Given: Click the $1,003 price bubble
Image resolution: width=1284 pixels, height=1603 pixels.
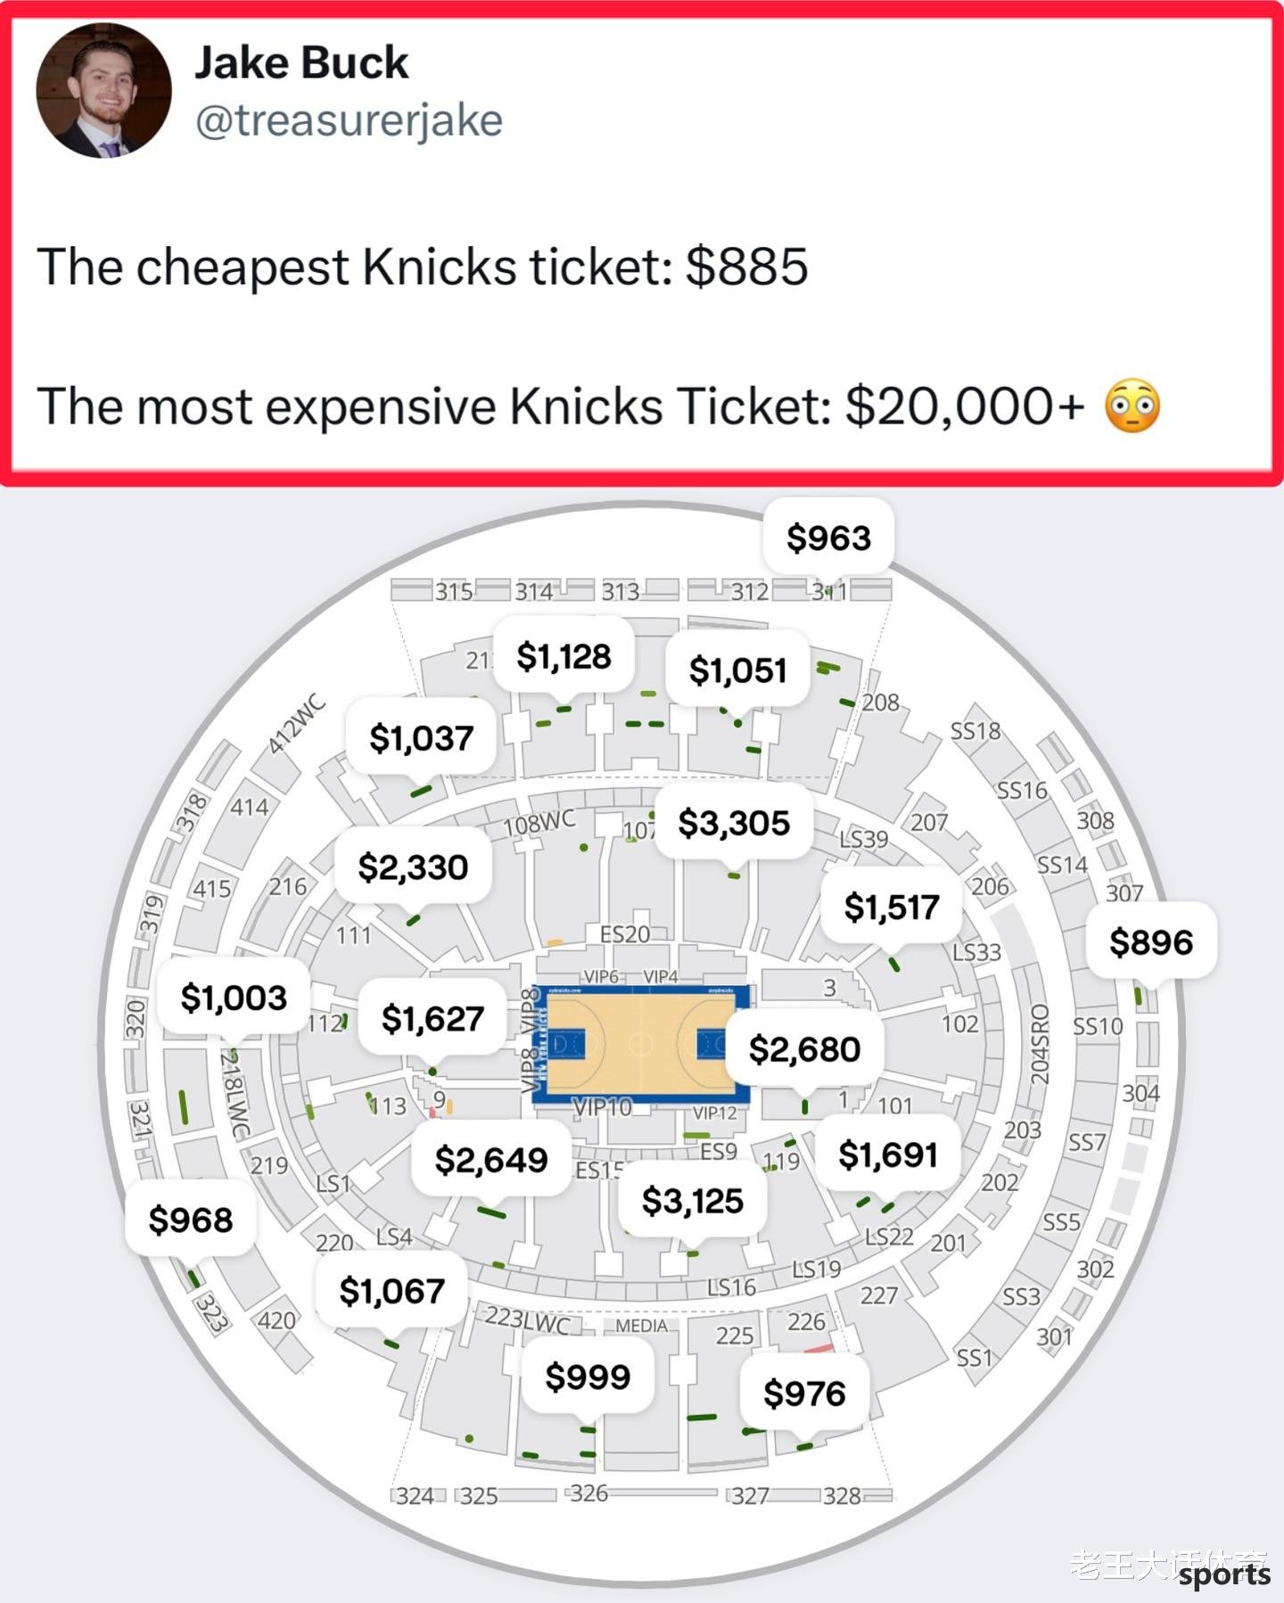Looking at the screenshot, I should [234, 998].
